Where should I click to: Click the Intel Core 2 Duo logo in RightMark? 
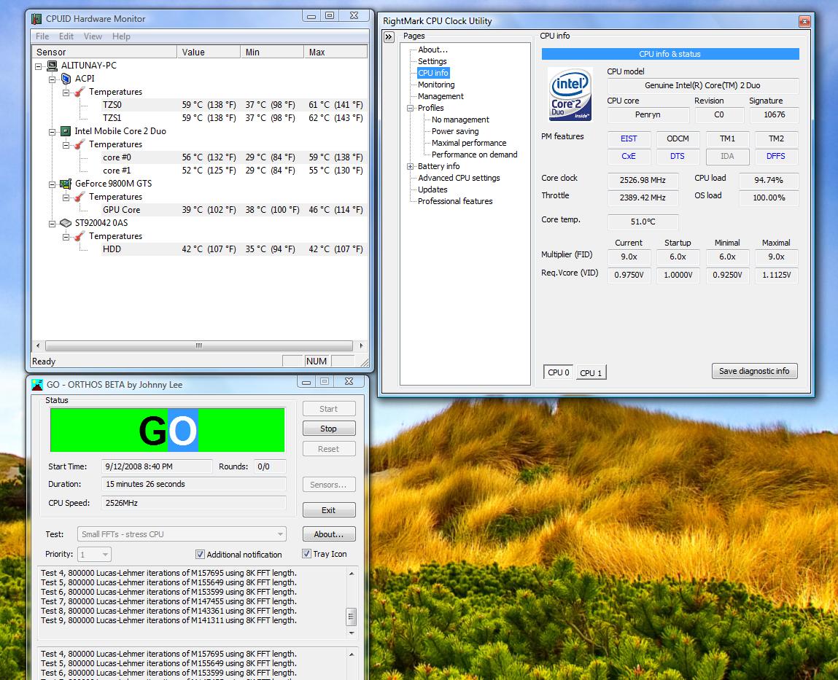pyautogui.click(x=570, y=94)
